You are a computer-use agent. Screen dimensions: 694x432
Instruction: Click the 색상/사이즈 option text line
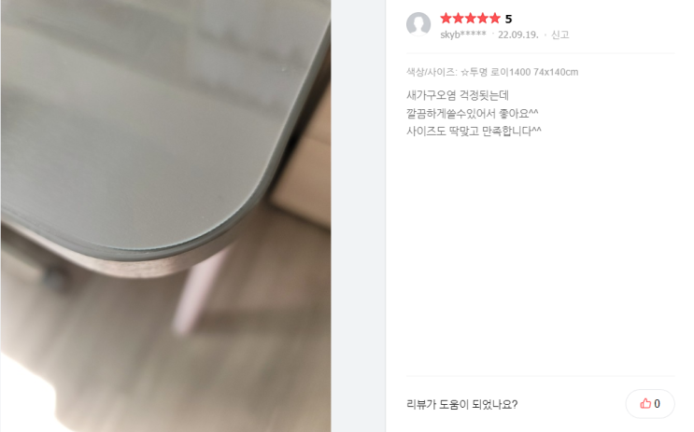492,72
